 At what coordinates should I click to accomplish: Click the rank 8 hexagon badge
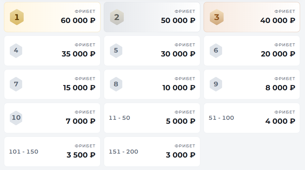click(116, 84)
